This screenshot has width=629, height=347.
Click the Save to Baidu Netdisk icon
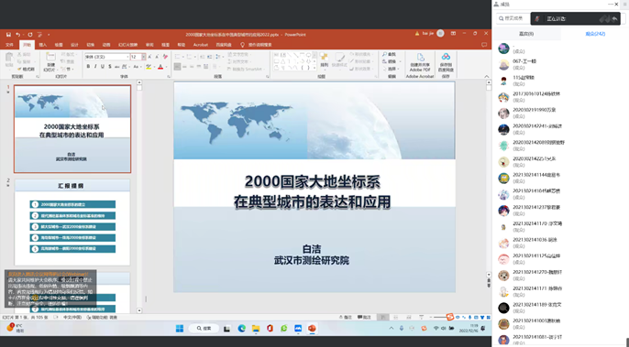tap(446, 58)
